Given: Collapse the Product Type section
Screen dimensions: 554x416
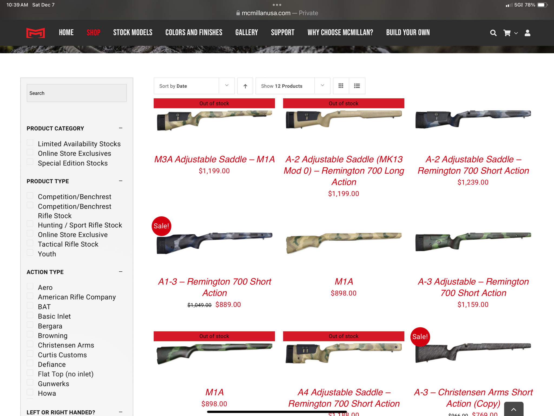Looking at the screenshot, I should [121, 181].
